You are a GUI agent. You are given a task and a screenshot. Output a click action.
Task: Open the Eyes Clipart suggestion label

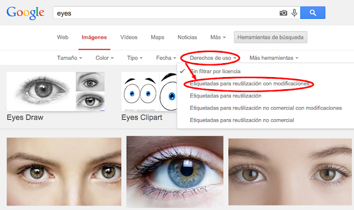(142, 117)
